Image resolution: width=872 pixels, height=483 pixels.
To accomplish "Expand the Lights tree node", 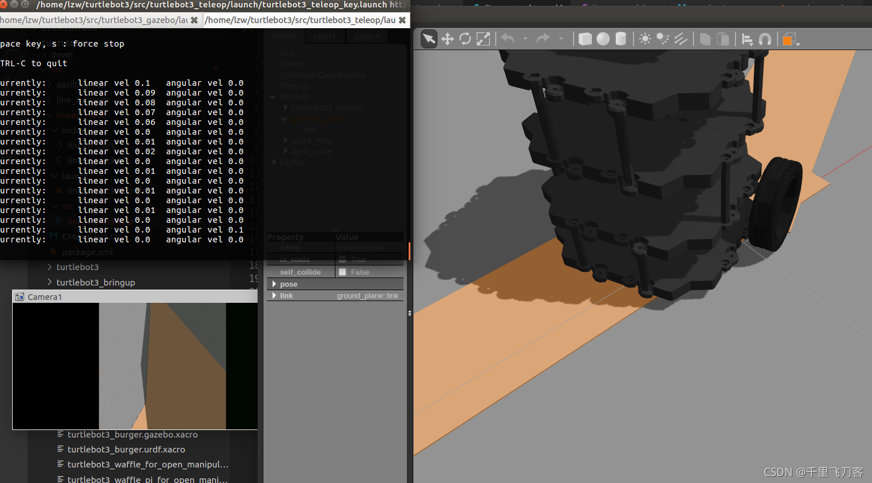I will tap(274, 162).
